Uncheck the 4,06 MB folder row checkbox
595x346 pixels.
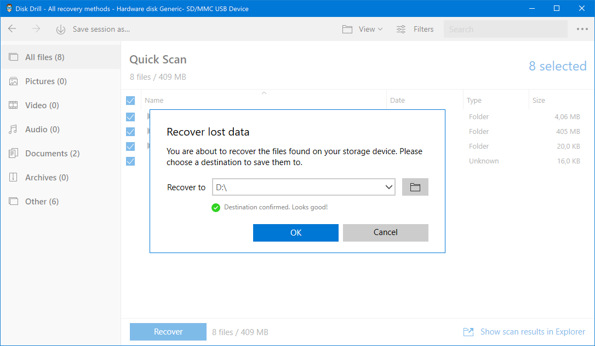(x=130, y=117)
